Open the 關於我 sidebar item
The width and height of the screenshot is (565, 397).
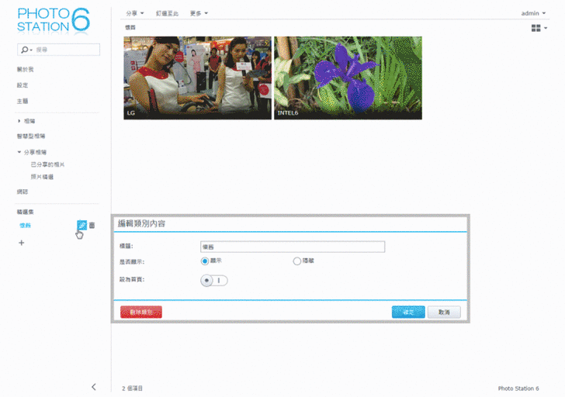click(25, 70)
